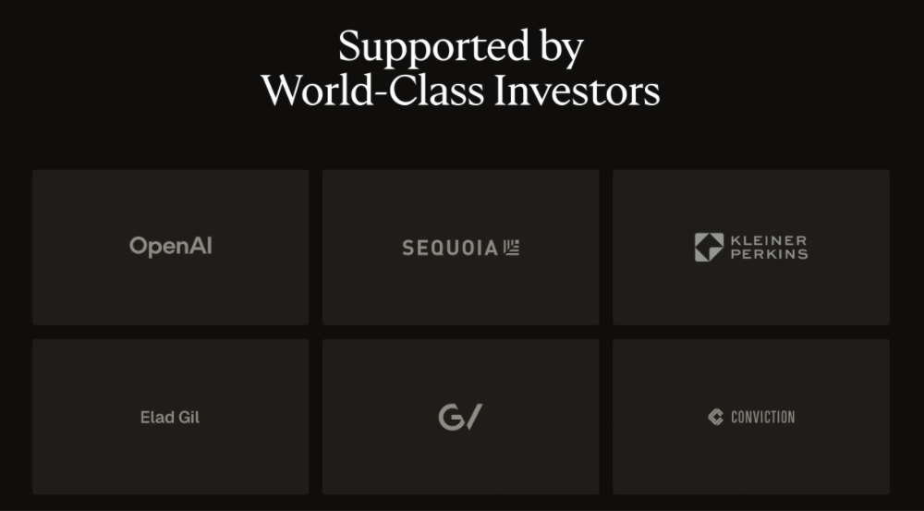Click the "World-Class Investors" heading line

[460, 91]
